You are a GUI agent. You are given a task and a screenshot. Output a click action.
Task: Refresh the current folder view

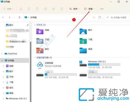coord(100,17)
